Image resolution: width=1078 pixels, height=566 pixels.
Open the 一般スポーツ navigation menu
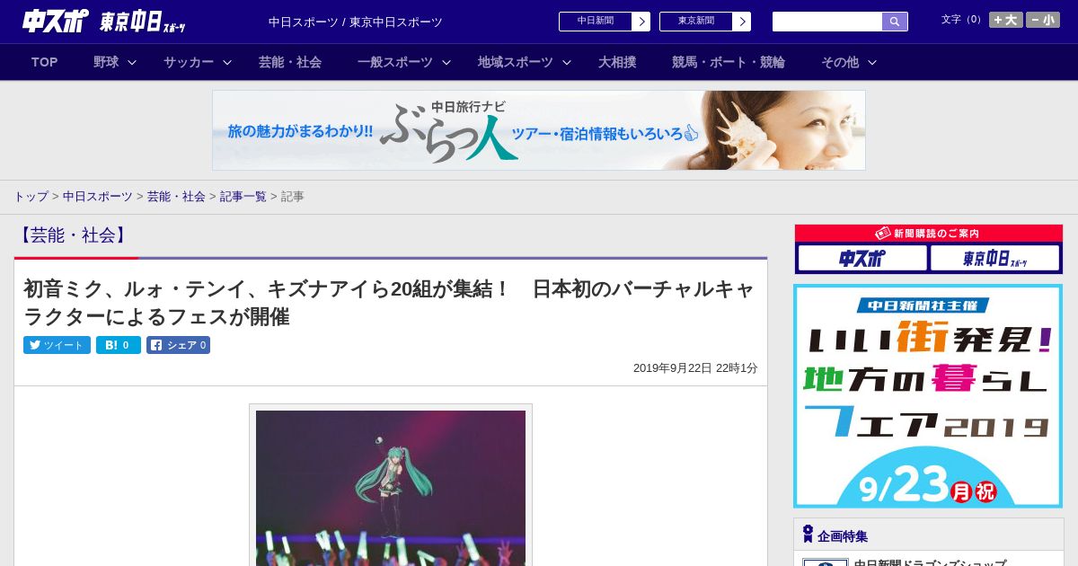[395, 62]
